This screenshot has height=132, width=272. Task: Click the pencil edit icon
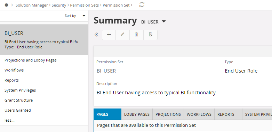(x=123, y=35)
